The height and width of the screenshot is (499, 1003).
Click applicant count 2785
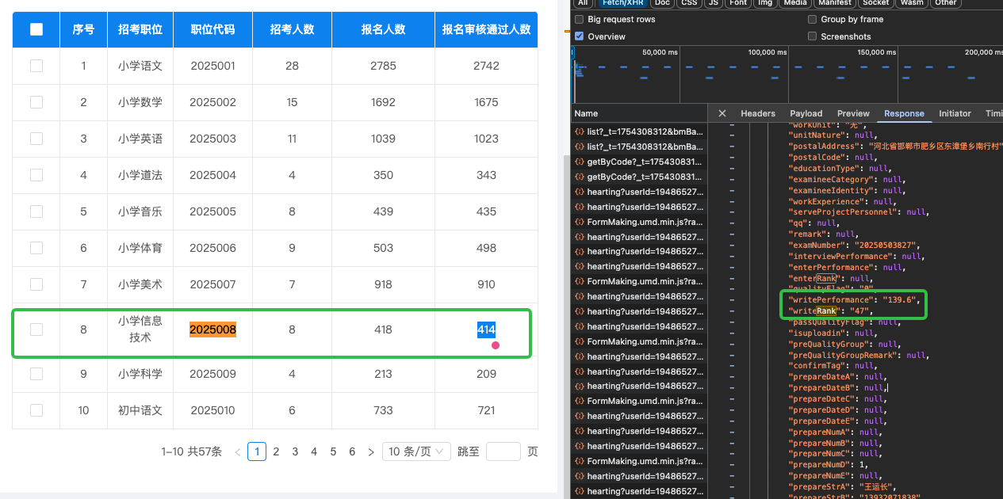point(383,66)
